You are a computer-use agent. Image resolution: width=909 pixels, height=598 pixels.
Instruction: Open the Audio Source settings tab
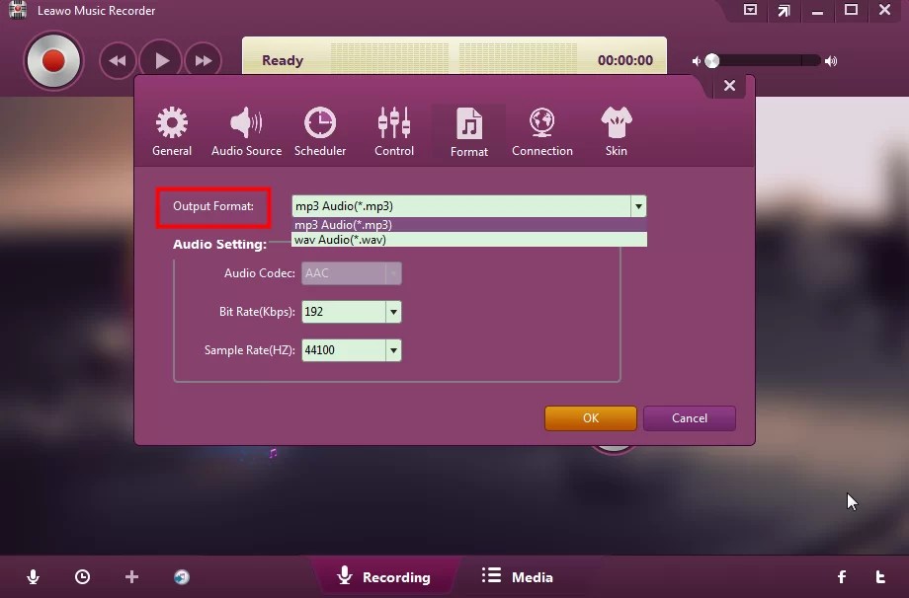[x=246, y=132]
